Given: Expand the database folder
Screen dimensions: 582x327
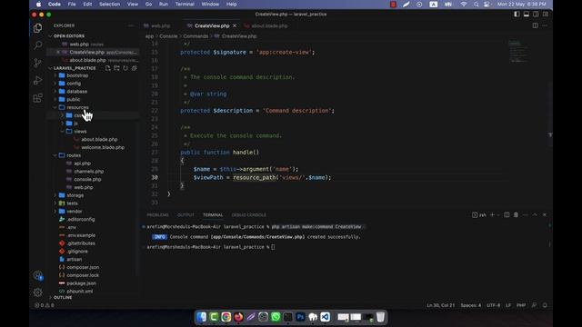Looking at the screenshot, I should (x=76, y=91).
